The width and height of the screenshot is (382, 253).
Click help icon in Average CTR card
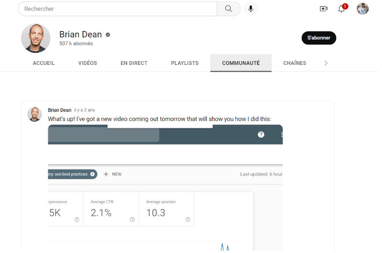pyautogui.click(x=132, y=220)
